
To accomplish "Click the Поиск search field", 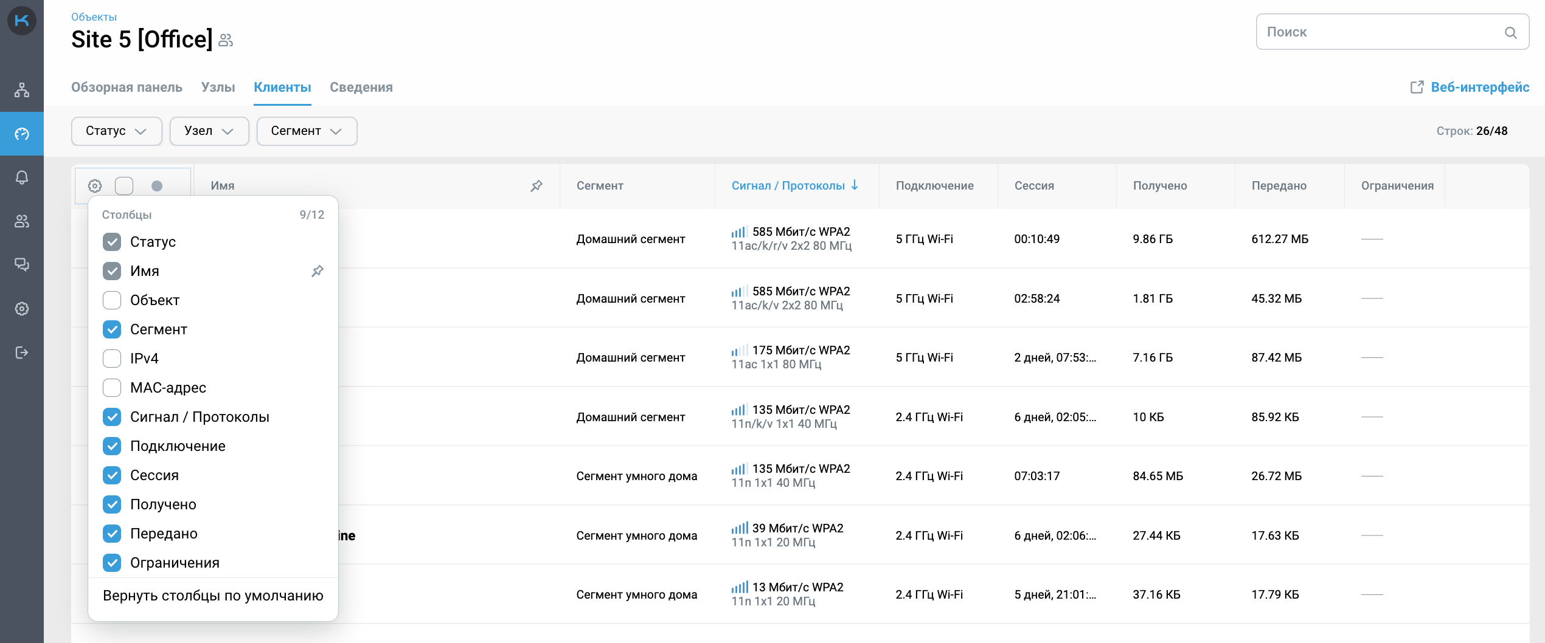I will 1381,32.
